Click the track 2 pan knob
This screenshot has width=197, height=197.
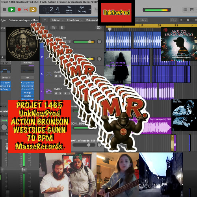[x=99, y=59]
